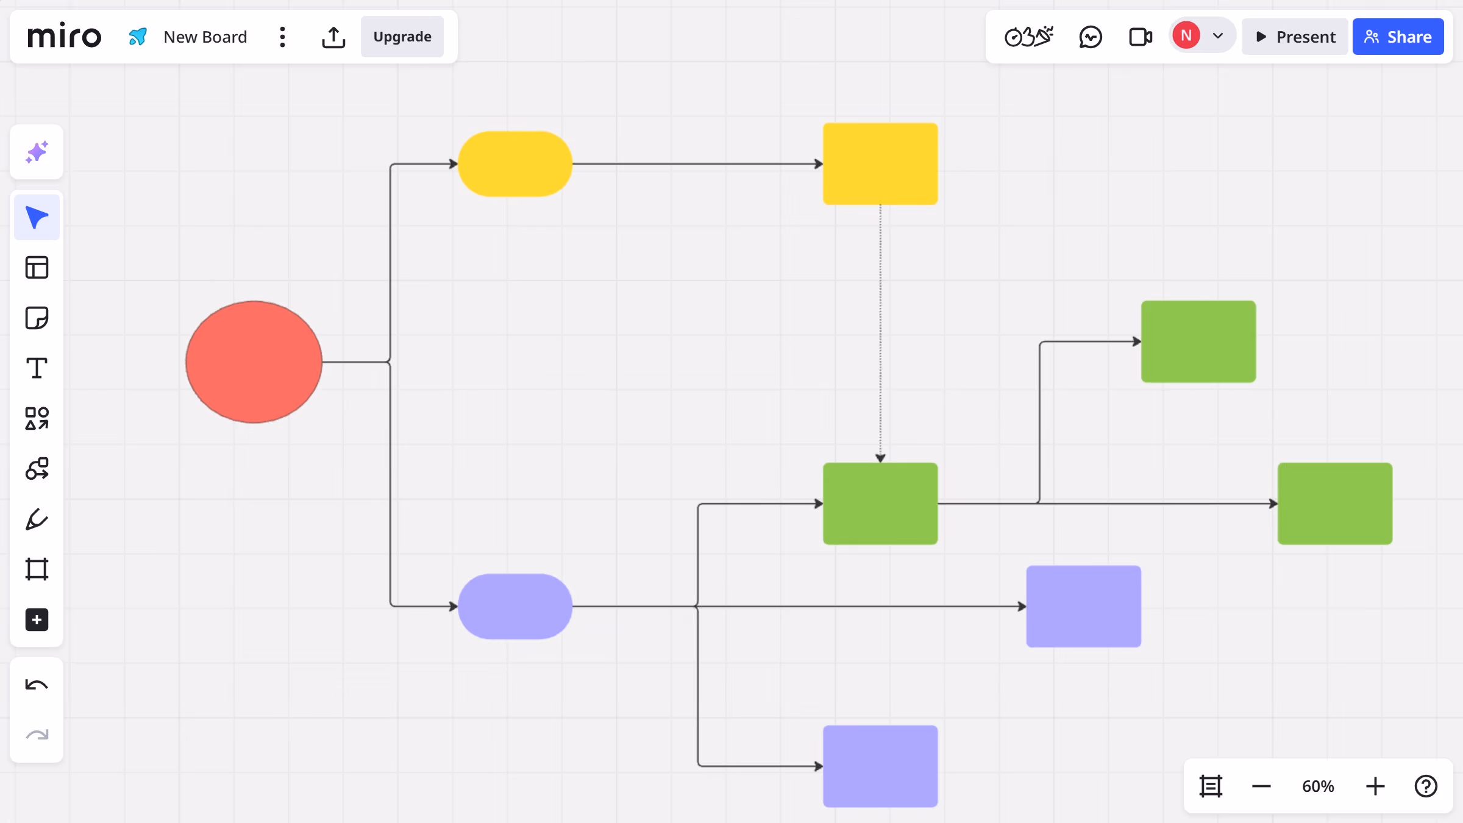Click the Present button
This screenshot has width=1463, height=823.
coord(1295,37)
